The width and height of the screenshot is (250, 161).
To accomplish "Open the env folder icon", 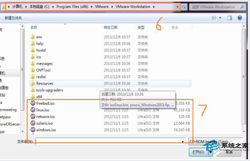I will pyautogui.click(x=32, y=37).
